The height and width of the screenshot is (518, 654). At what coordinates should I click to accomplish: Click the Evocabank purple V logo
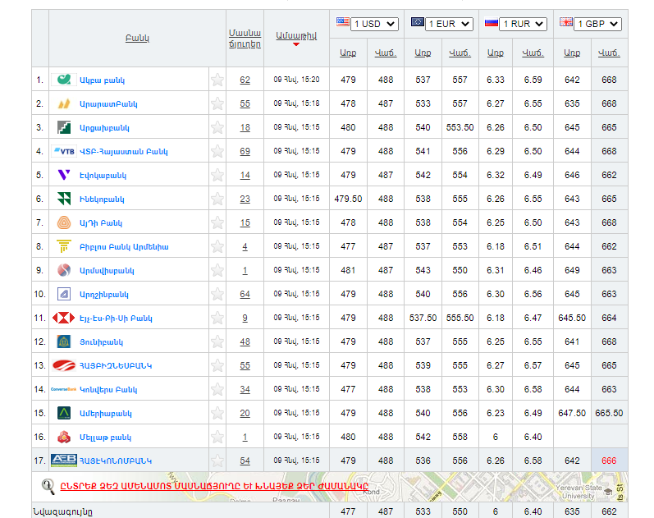[x=63, y=175]
